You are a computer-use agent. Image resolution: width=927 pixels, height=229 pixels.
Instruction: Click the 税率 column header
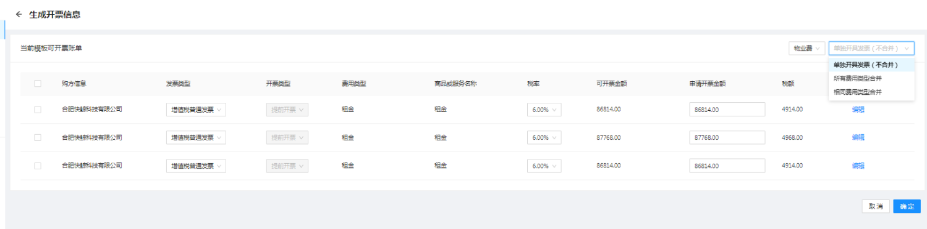click(533, 84)
